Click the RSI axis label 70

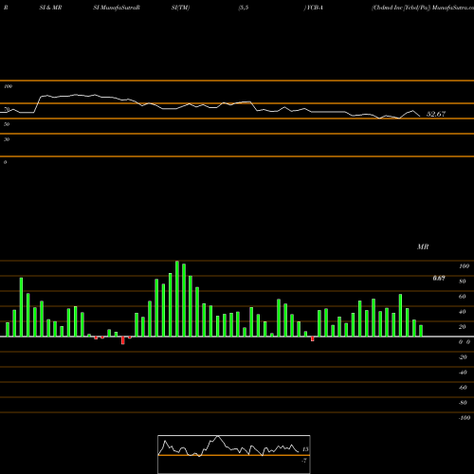pos(7,109)
